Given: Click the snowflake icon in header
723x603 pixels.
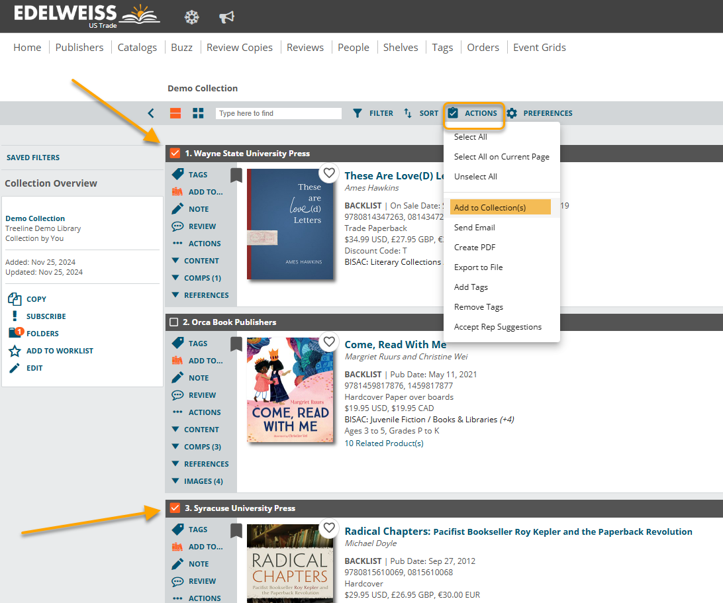Looking at the screenshot, I should click(191, 17).
